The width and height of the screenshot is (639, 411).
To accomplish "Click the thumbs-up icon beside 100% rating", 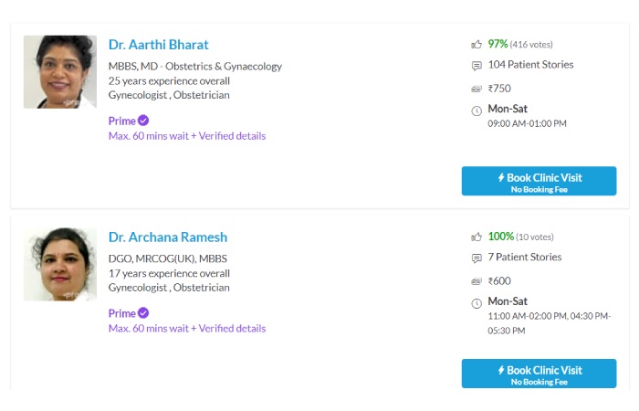I will tap(477, 237).
